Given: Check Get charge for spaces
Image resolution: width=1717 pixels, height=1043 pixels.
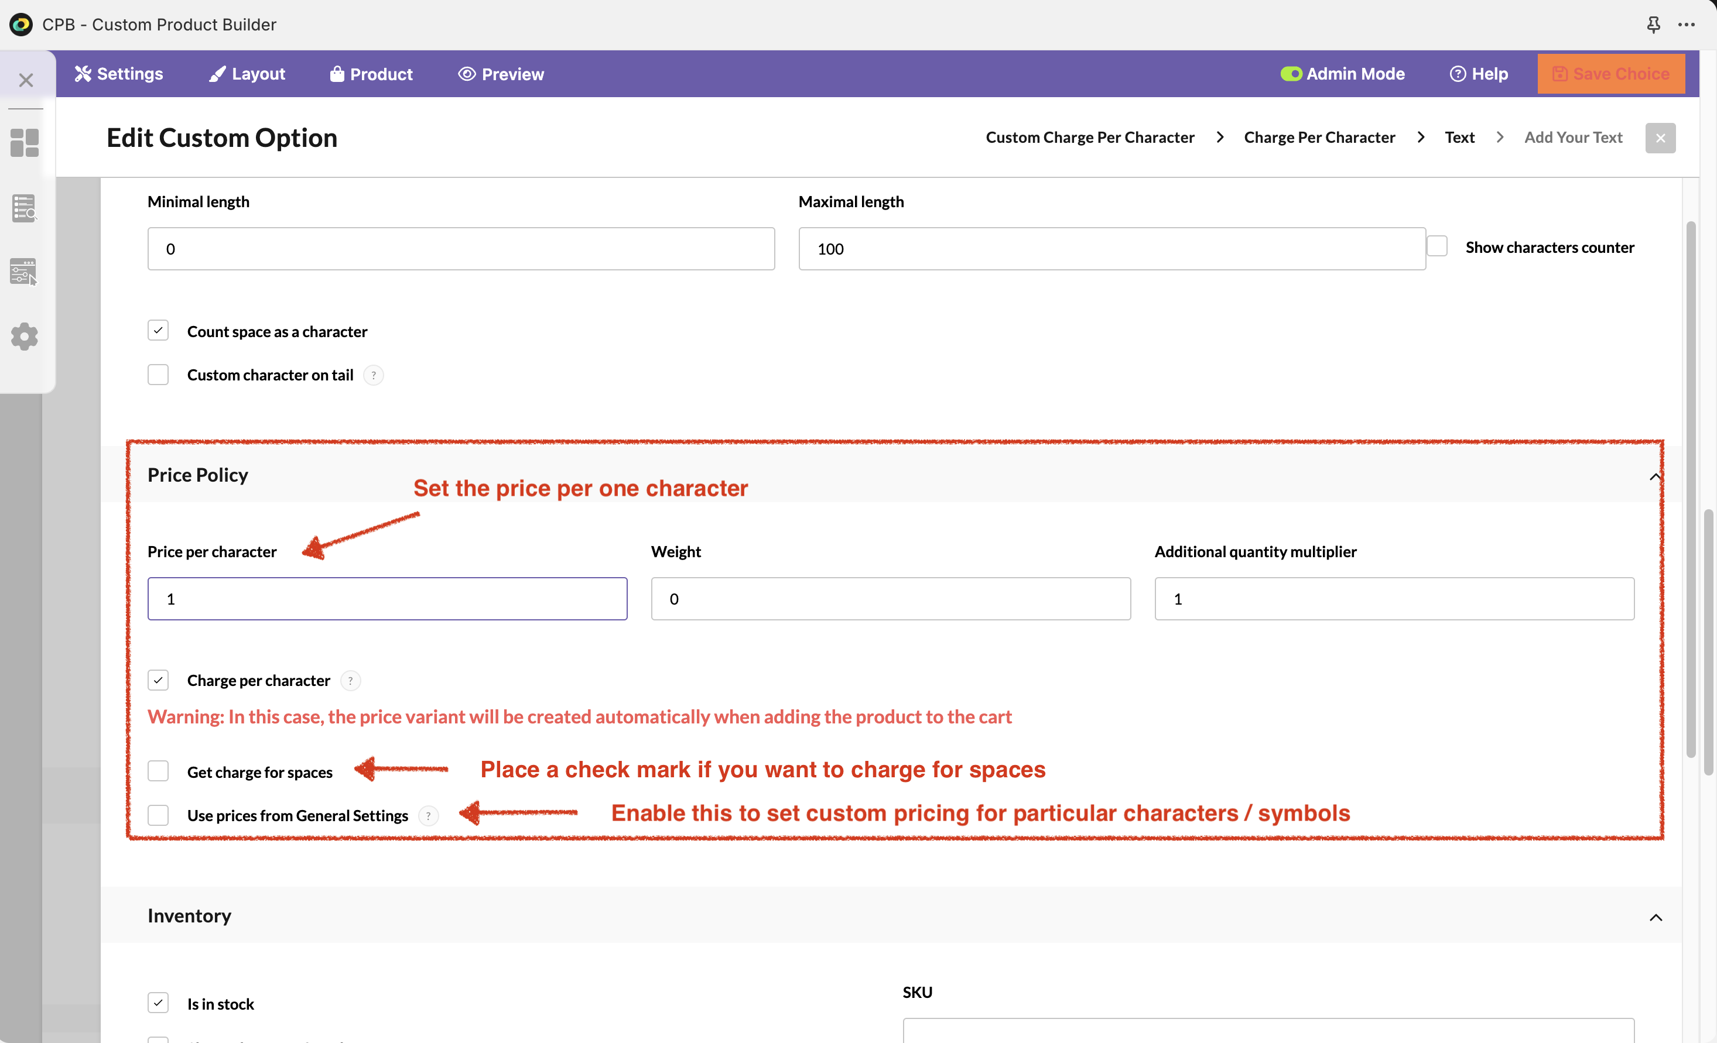Looking at the screenshot, I should (158, 771).
